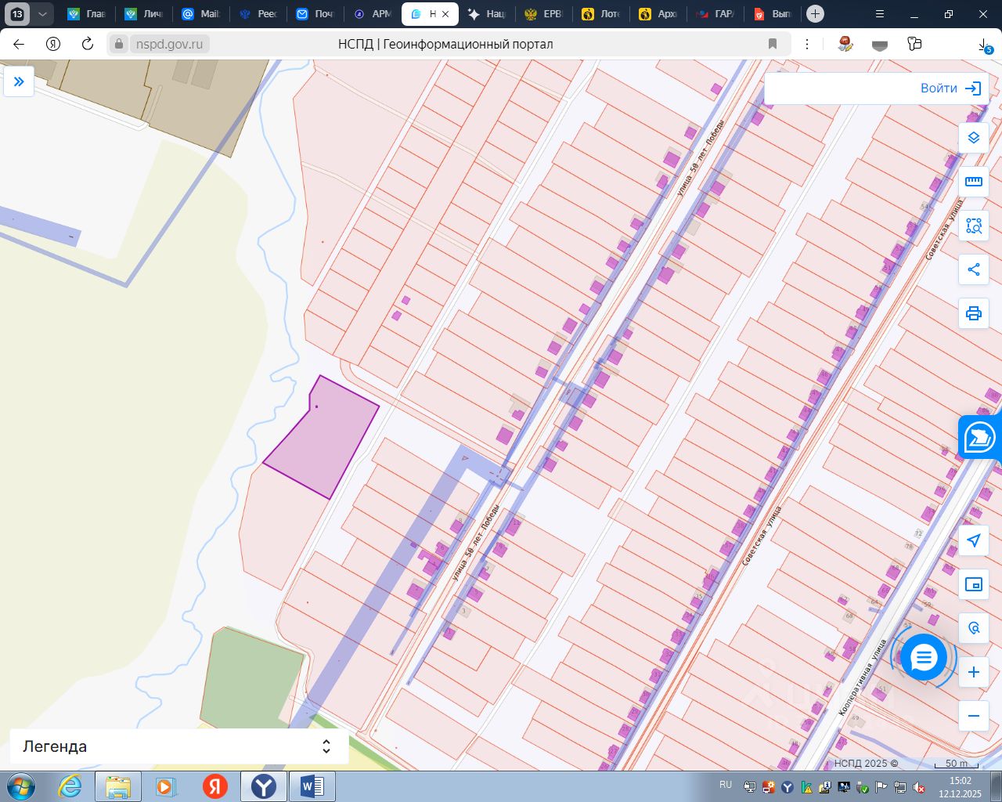The image size is (1002, 802).
Task: Open the red Yandex taskbar shortcut
Action: click(x=215, y=786)
